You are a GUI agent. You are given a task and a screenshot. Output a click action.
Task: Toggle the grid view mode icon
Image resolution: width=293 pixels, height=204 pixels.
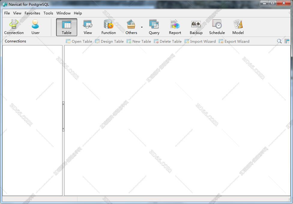[287, 41]
